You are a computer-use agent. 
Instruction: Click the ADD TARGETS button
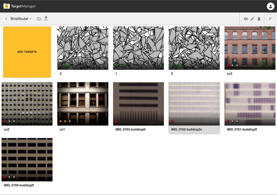(x=27, y=52)
